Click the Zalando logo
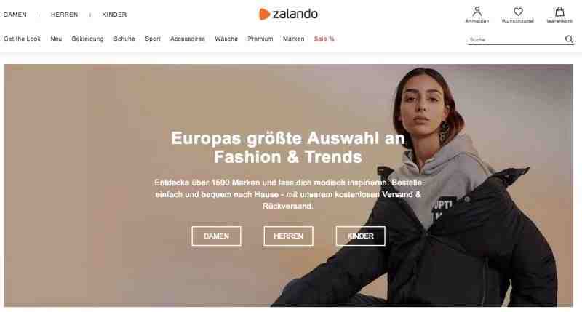 [x=288, y=14]
